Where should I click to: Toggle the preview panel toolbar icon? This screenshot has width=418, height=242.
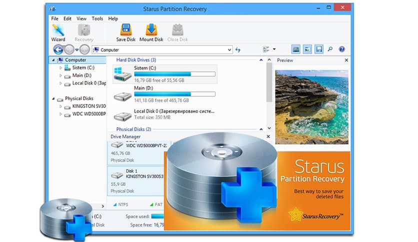[x=295, y=49]
